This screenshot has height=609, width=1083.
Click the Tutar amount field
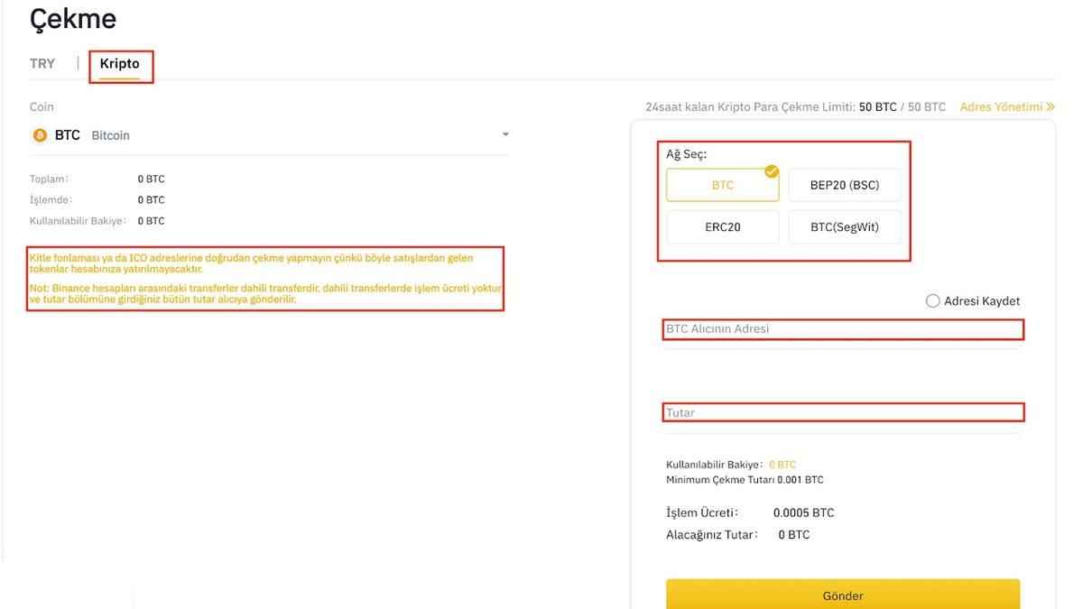tap(842, 412)
